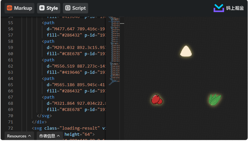Image resolution: width=248 pixels, height=141 pixels.
Task: Click the Script braces icon
Action: coord(68,8)
